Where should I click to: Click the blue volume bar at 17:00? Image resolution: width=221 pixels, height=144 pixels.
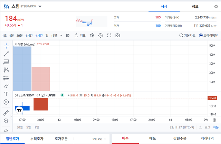coord(22,68)
